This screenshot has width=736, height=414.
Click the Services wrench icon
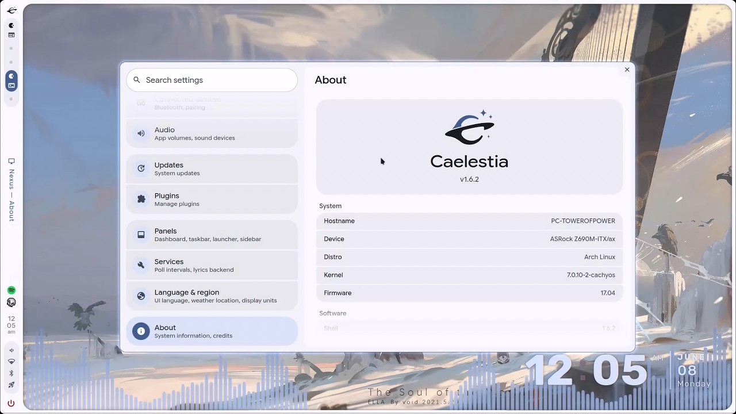[141, 265]
